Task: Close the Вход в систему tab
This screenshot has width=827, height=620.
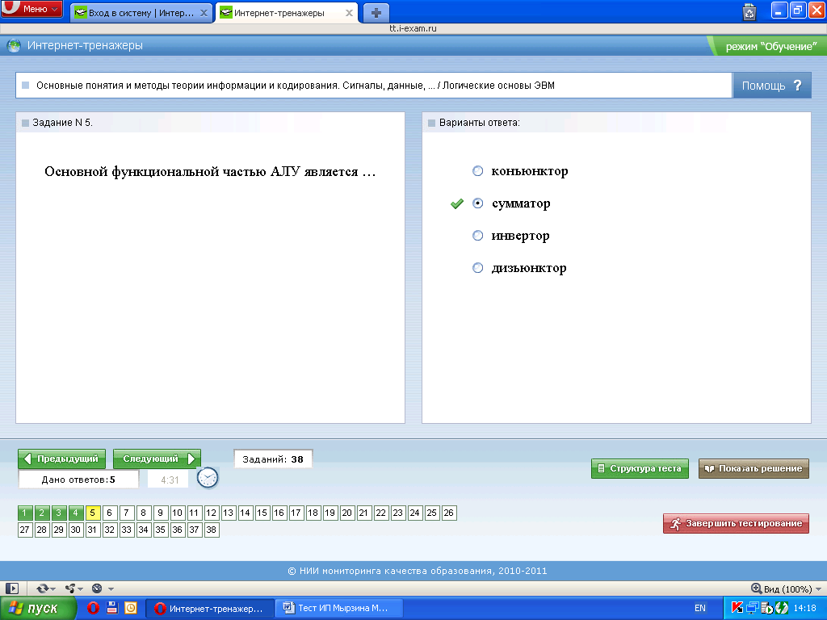Action: click(x=204, y=13)
